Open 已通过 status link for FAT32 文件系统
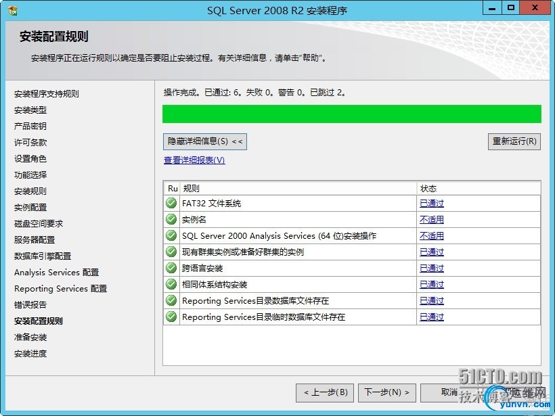The width and height of the screenshot is (555, 416). [x=431, y=204]
